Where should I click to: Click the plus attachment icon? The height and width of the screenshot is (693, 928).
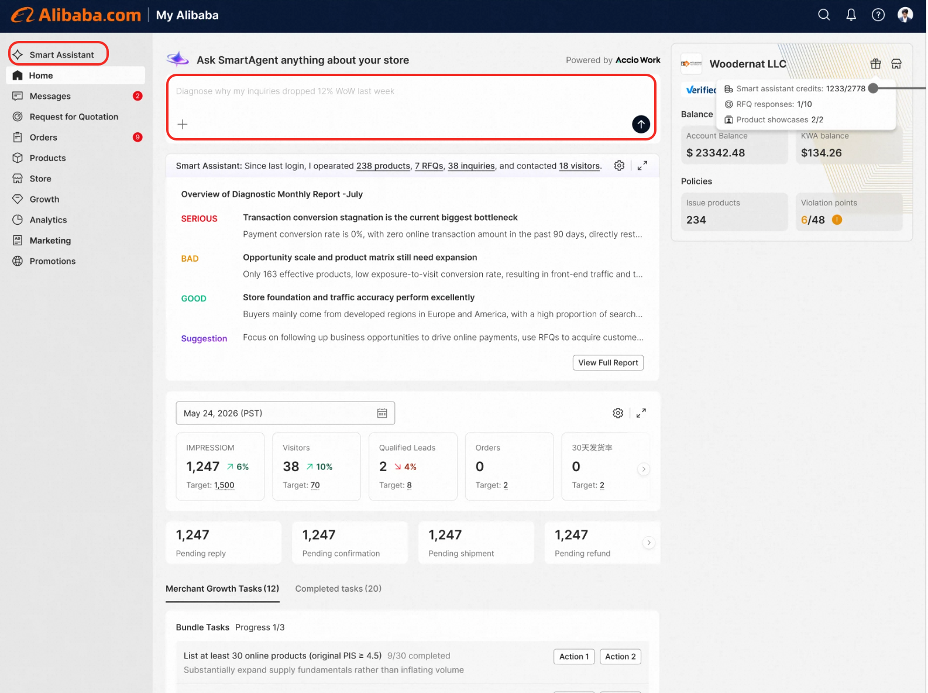[183, 124]
